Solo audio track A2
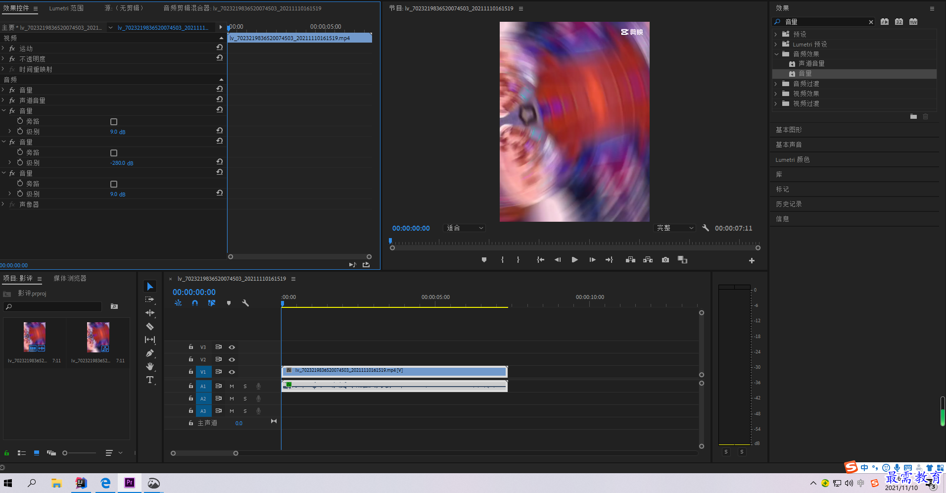Viewport: 946px width, 493px height. (245, 398)
